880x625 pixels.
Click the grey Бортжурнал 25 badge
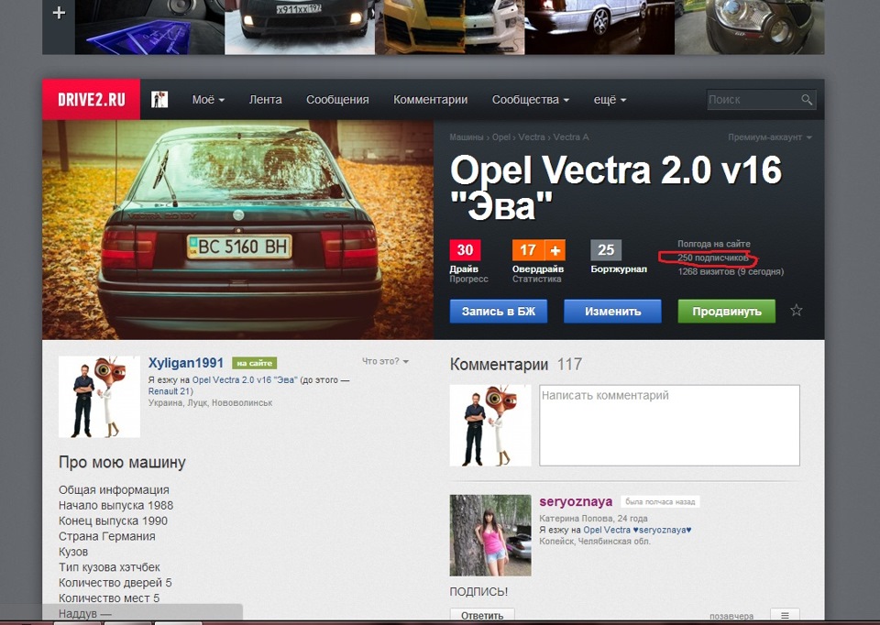coord(606,250)
